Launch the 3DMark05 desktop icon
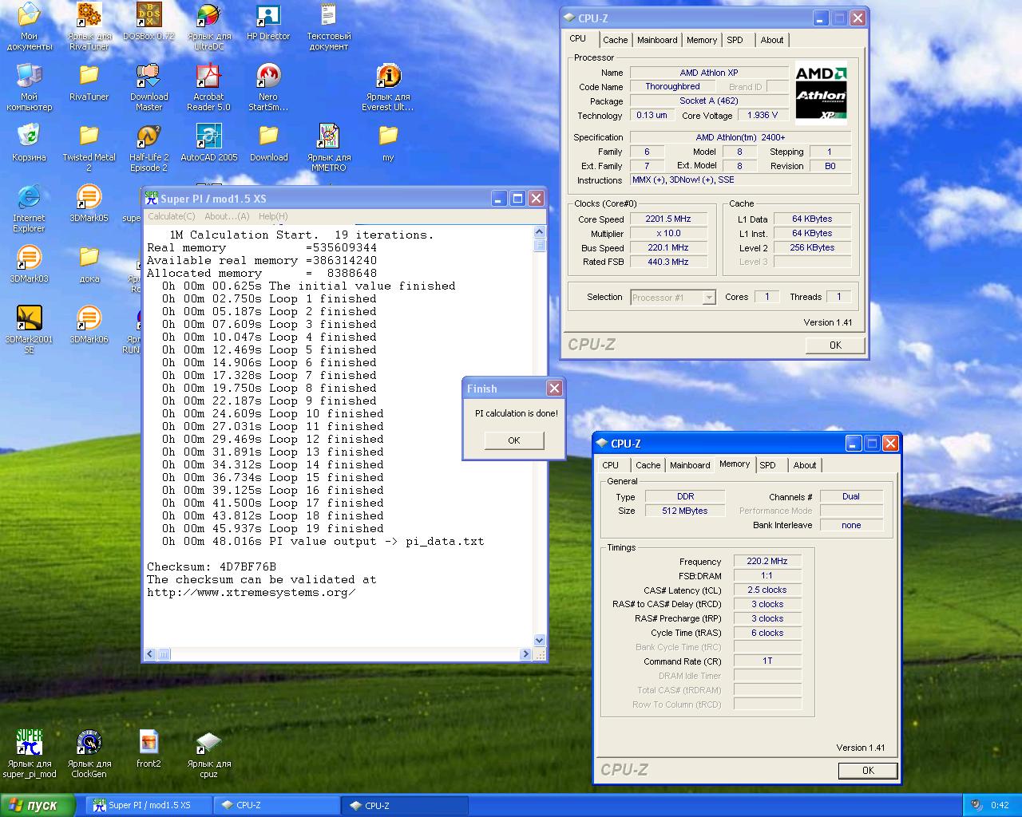Image resolution: width=1022 pixels, height=817 pixels. point(89,196)
